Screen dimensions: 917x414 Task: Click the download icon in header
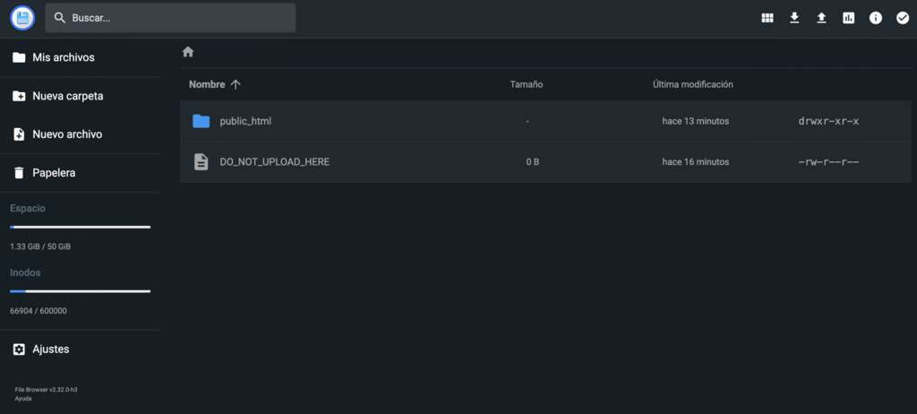point(794,18)
